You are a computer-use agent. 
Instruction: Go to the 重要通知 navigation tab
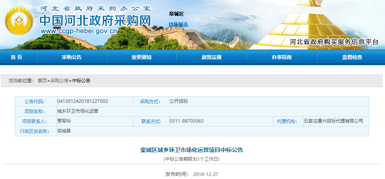(x=141, y=58)
